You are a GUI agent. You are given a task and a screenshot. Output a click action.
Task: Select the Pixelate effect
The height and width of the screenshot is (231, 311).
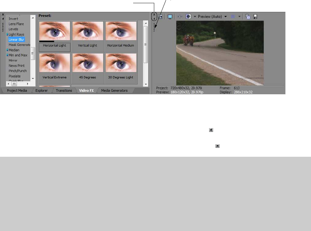point(14,76)
